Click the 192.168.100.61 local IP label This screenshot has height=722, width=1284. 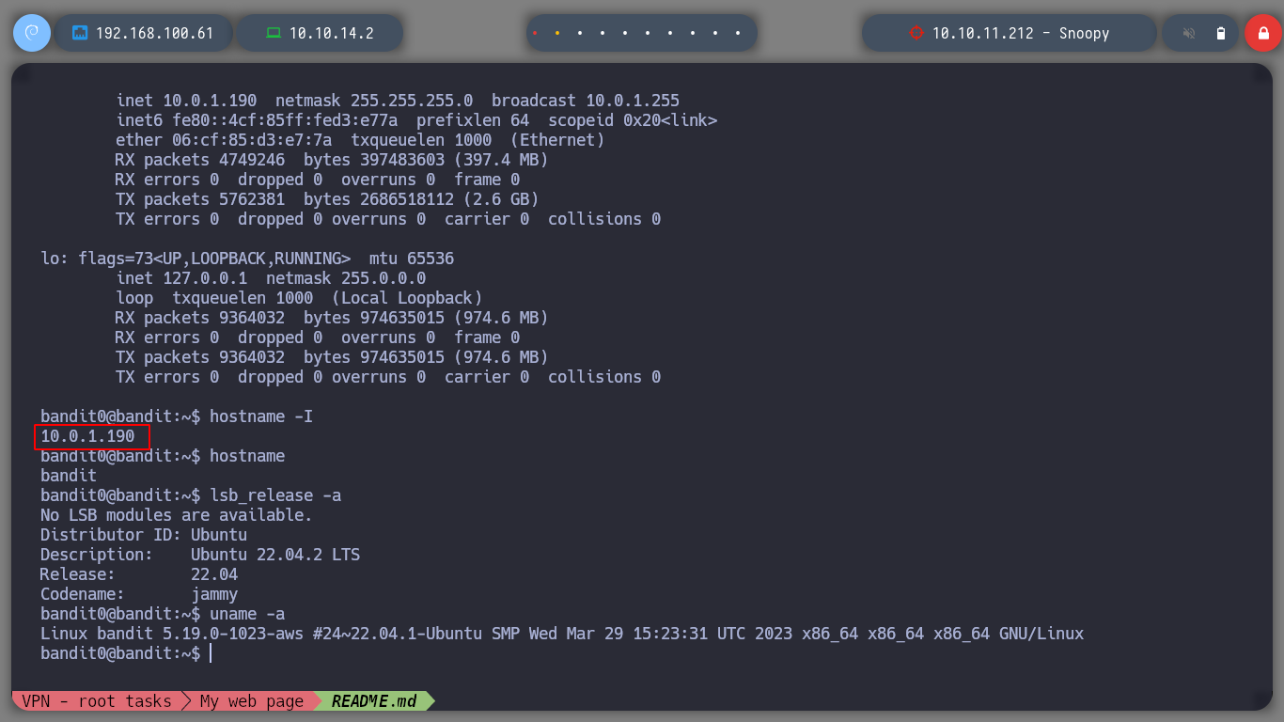point(155,33)
